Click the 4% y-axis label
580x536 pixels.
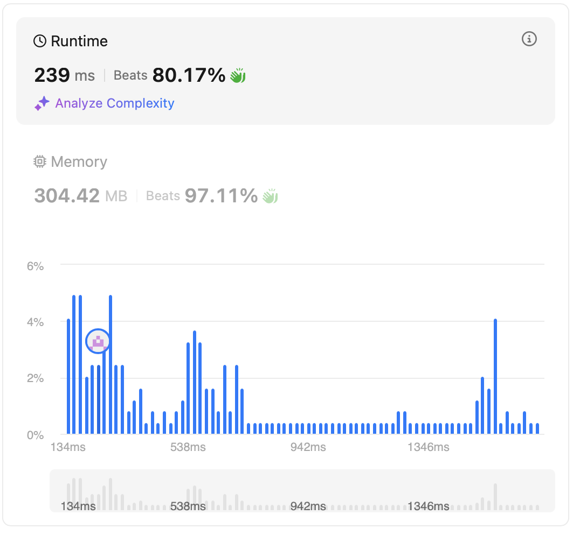(x=35, y=322)
